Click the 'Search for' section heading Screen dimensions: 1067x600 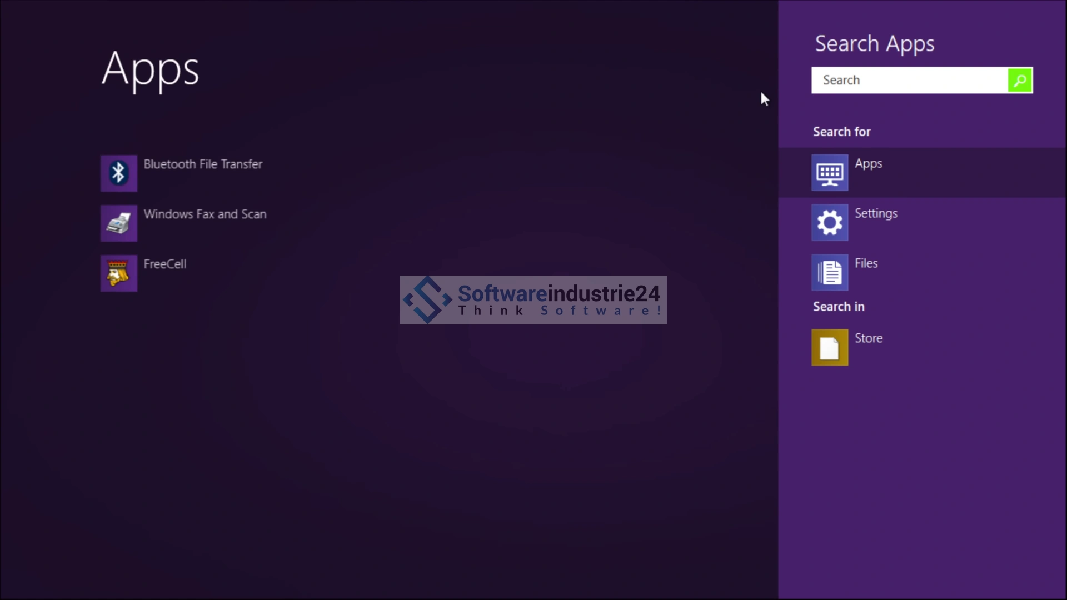841,132
